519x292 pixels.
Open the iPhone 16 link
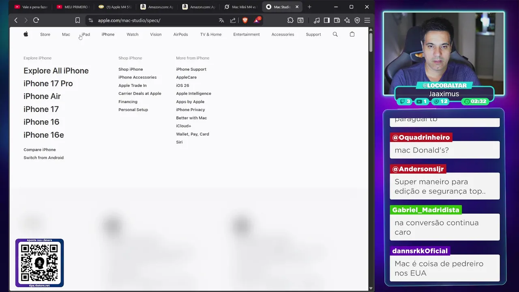point(41,122)
